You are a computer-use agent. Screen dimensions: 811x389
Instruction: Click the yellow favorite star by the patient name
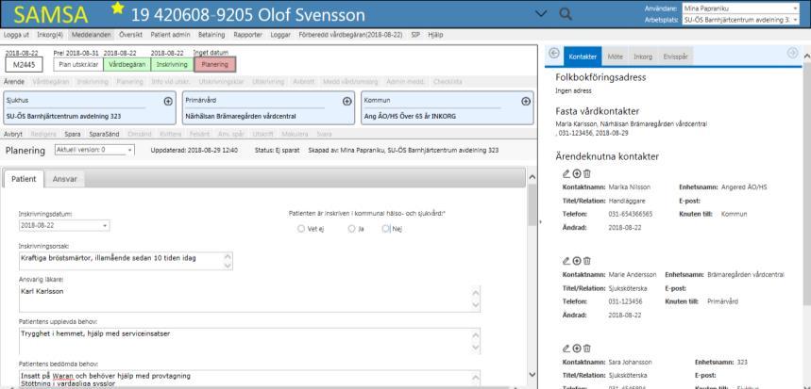pos(118,8)
